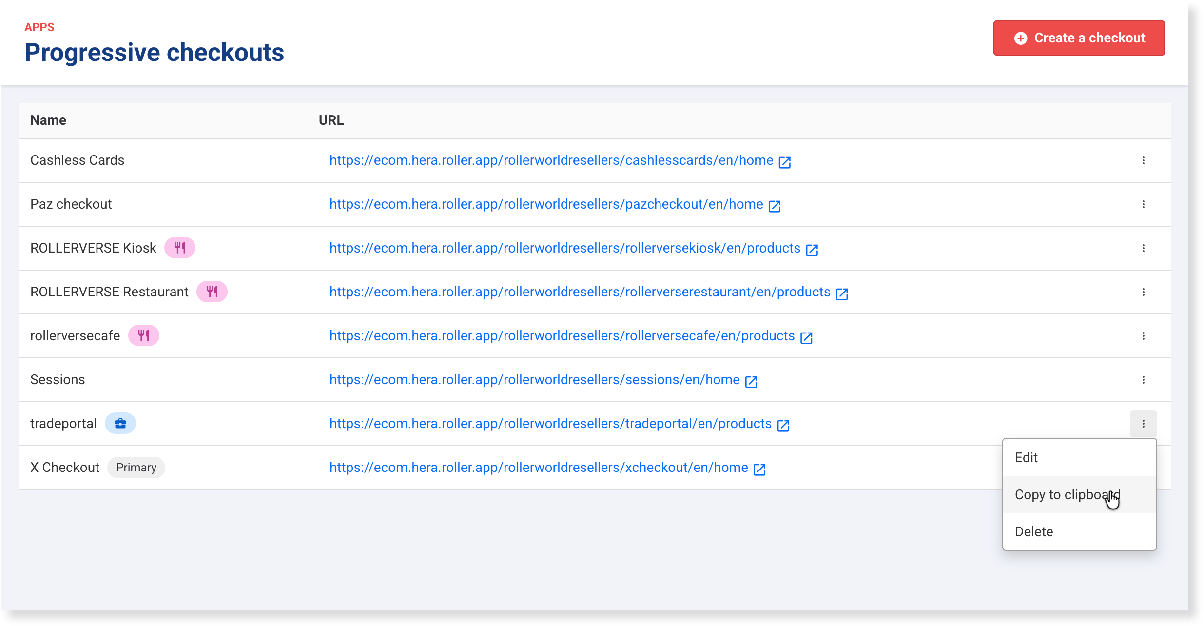The width and height of the screenshot is (1204, 626).
Task: Open external link icon for tradeportal URL
Action: pyautogui.click(x=783, y=425)
